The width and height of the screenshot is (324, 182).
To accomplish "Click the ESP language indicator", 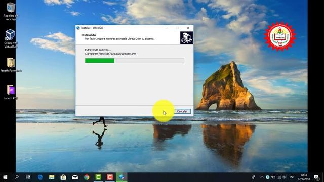I will pos(292,177).
